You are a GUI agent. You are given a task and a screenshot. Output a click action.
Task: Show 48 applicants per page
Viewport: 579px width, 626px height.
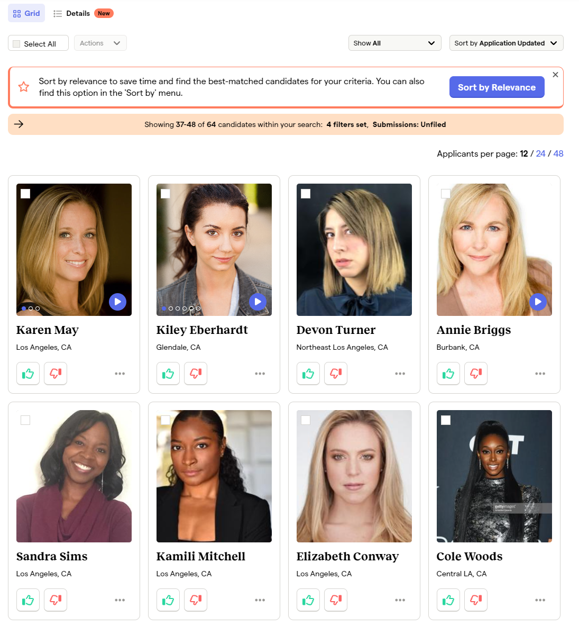tap(558, 153)
